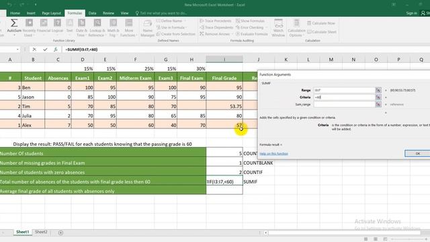This screenshot has height=242, width=430.
Task: Select the COUNTBLANK label cell
Action: click(x=258, y=163)
